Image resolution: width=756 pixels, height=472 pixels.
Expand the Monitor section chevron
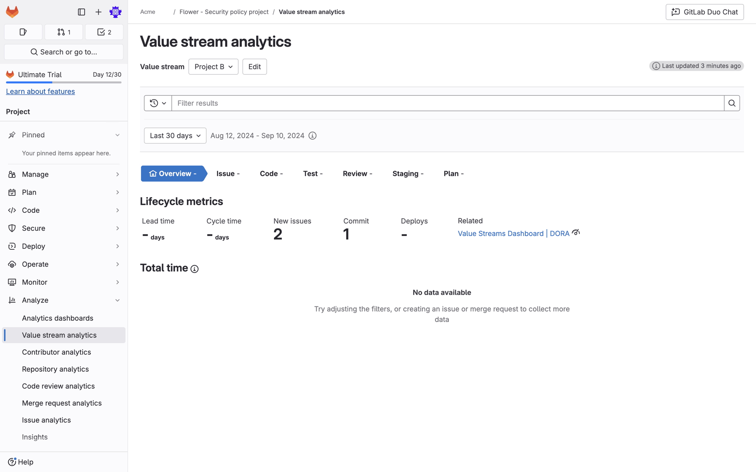coord(117,282)
